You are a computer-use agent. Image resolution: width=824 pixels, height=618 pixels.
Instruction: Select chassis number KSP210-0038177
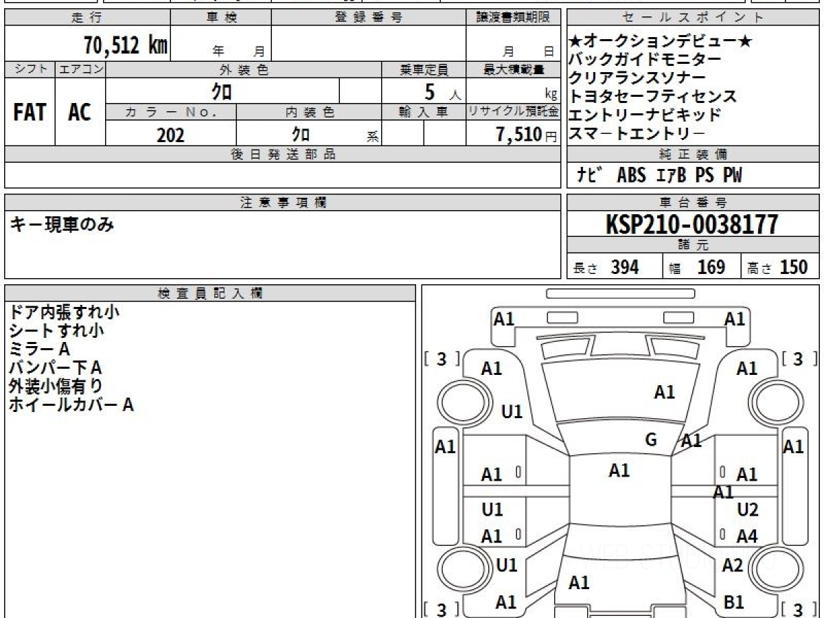(x=692, y=225)
